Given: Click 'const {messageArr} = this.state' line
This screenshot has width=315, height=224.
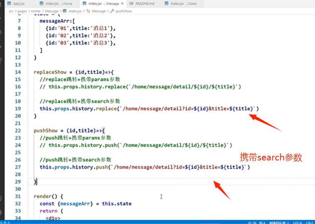Looking at the screenshot, I should (x=85, y=204).
